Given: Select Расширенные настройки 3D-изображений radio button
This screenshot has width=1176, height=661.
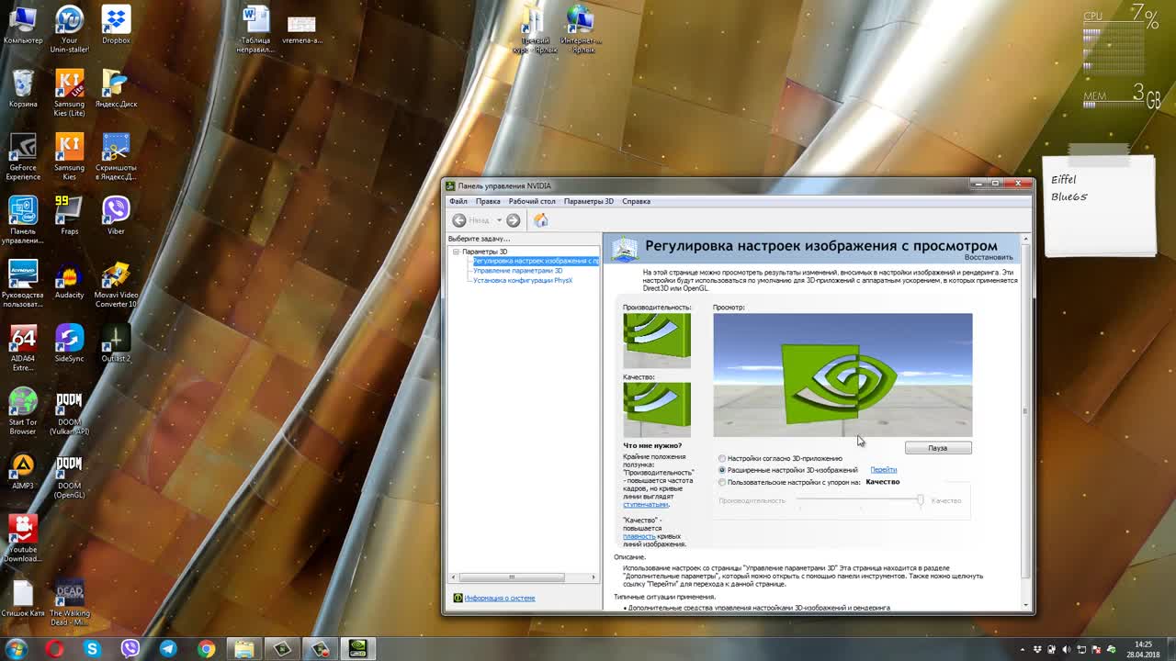Looking at the screenshot, I should [722, 470].
